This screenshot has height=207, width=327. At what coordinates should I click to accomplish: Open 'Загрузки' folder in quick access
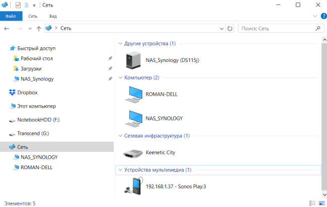tap(31, 68)
